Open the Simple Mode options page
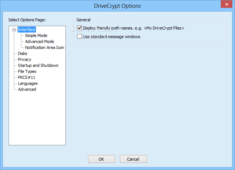 coord(36,35)
